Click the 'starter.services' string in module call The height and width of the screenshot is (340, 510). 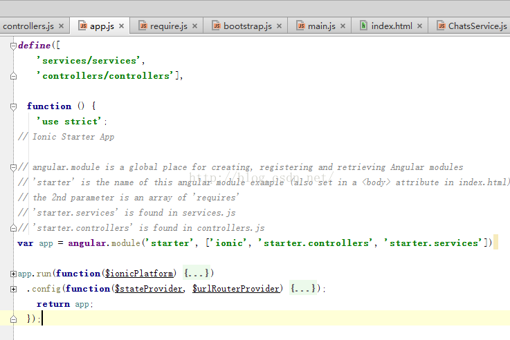pos(433,243)
